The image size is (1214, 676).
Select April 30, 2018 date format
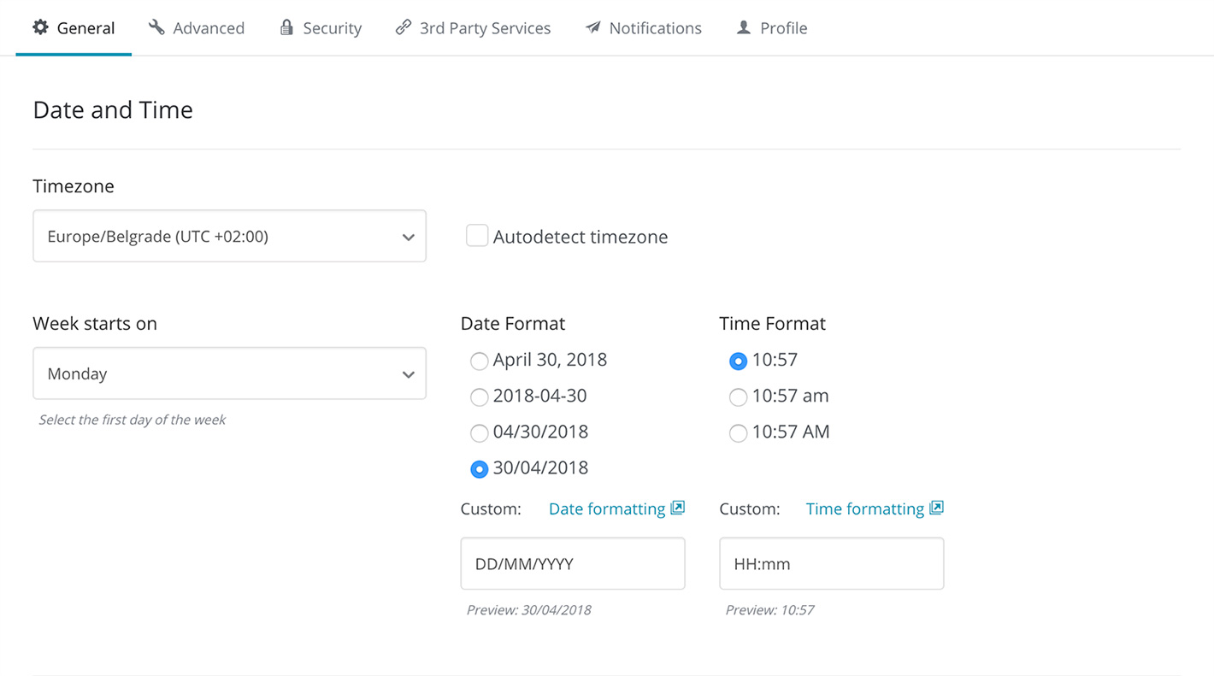[x=480, y=361]
